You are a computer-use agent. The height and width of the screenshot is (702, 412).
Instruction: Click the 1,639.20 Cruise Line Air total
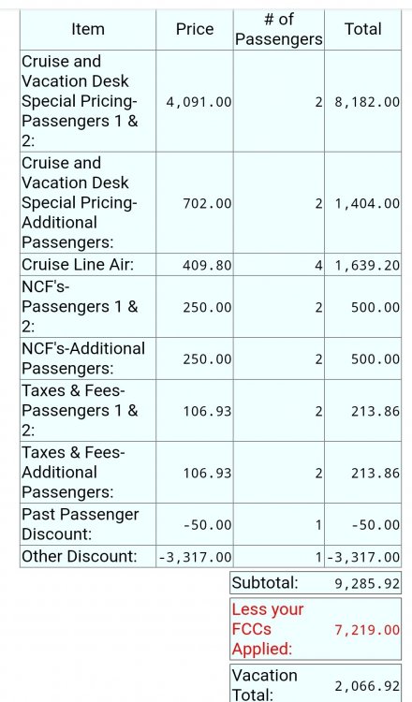tap(367, 265)
